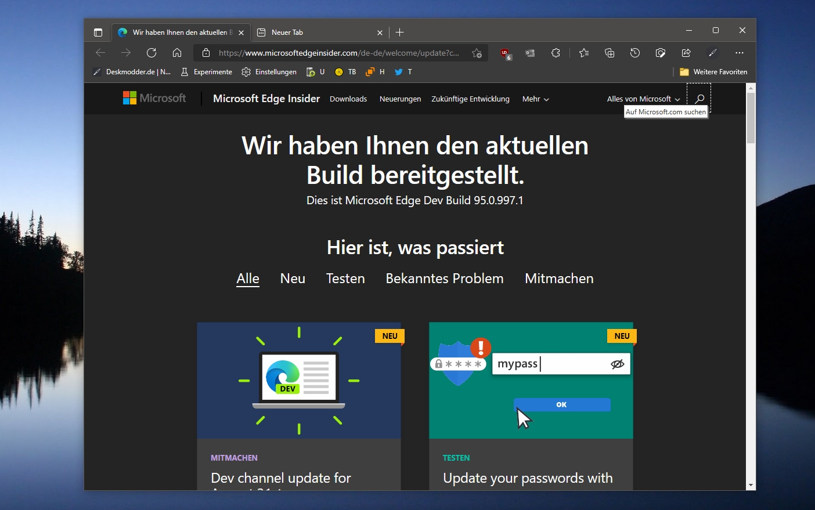This screenshot has height=510, width=815.
Task: Open the U bookmark in favorites bar
Action: pyautogui.click(x=315, y=72)
